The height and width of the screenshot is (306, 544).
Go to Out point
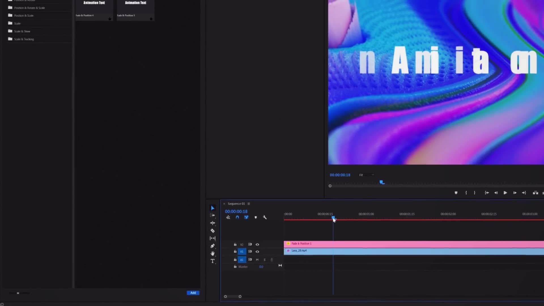point(524,193)
